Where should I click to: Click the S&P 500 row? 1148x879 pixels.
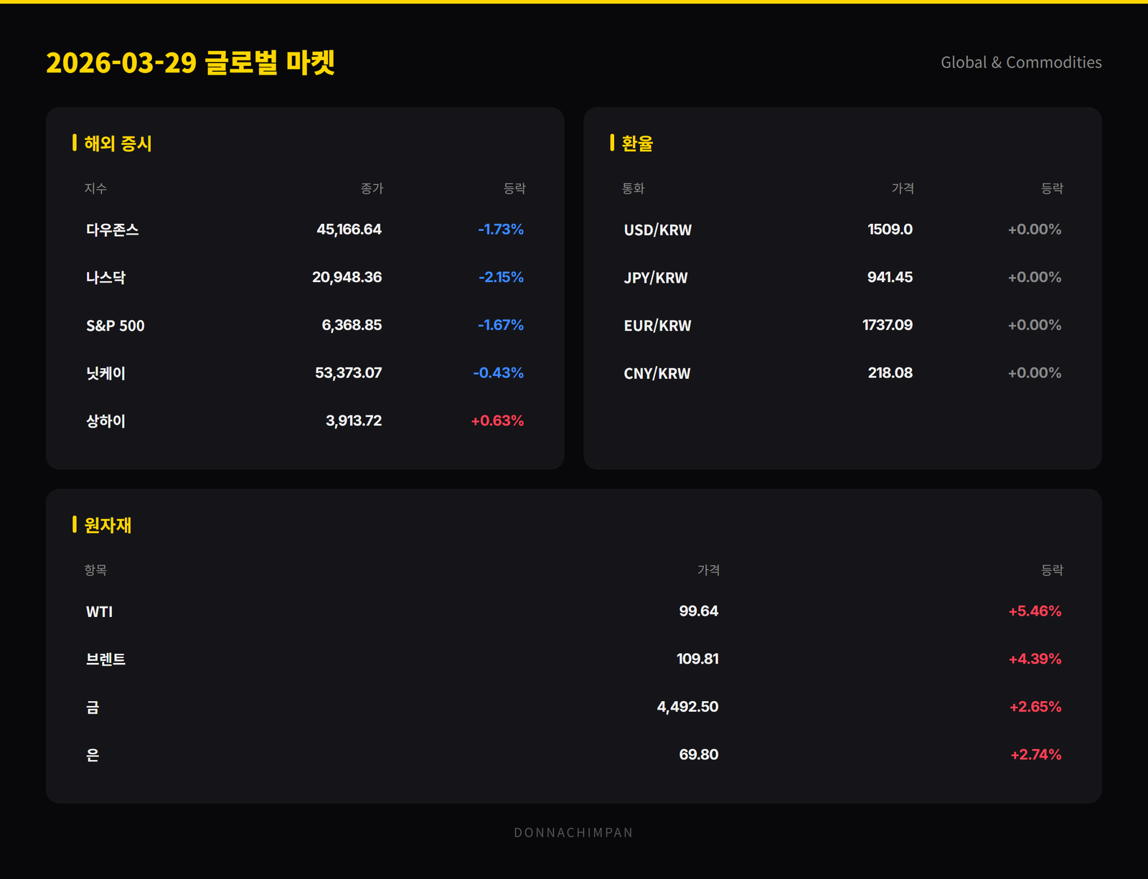[x=116, y=325]
